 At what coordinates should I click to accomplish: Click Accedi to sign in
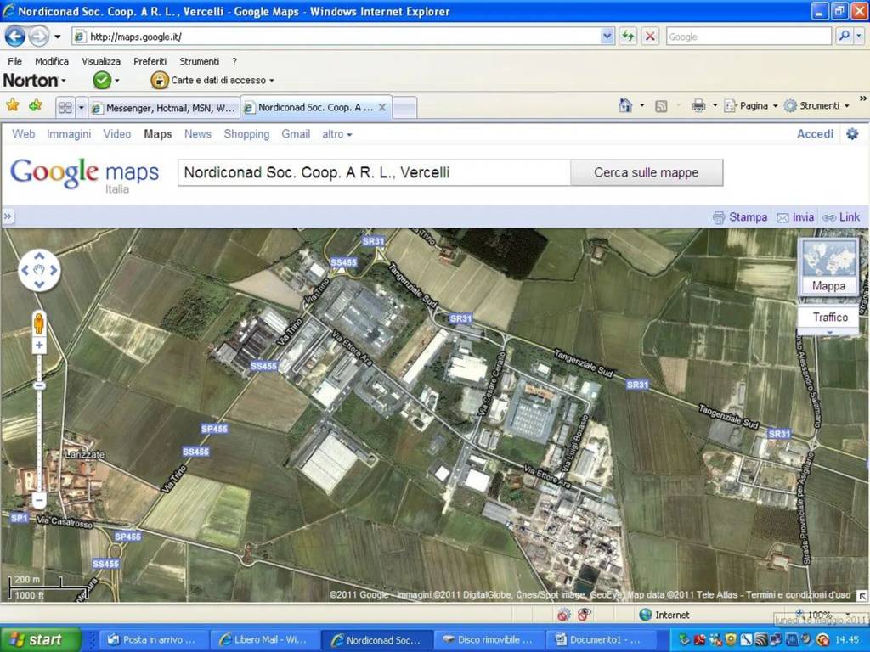[x=815, y=133]
